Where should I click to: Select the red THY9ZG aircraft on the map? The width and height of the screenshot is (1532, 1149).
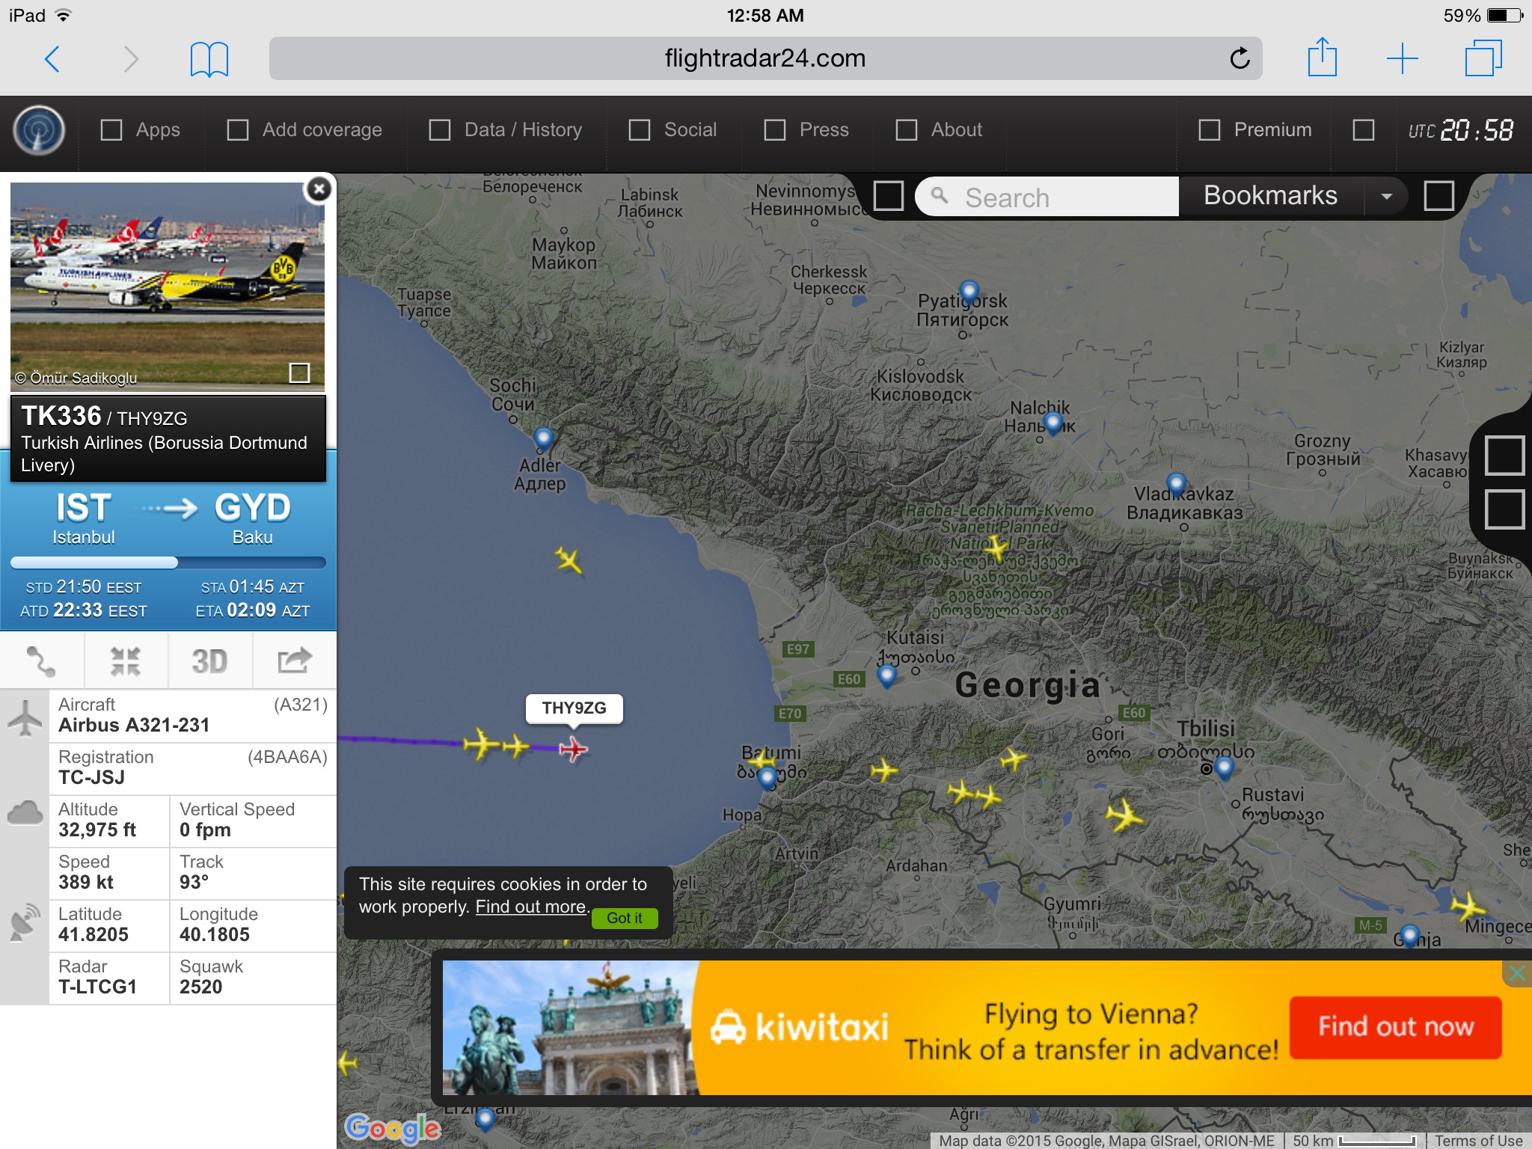point(573,749)
